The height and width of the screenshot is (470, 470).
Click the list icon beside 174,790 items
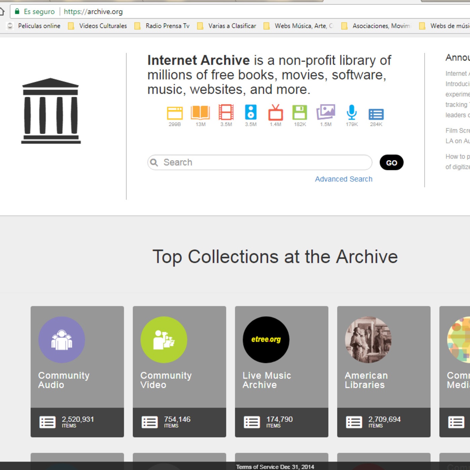click(252, 422)
